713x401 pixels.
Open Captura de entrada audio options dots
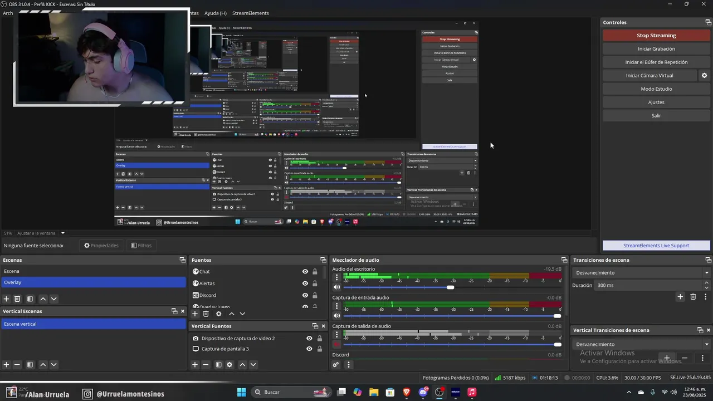pyautogui.click(x=336, y=306)
